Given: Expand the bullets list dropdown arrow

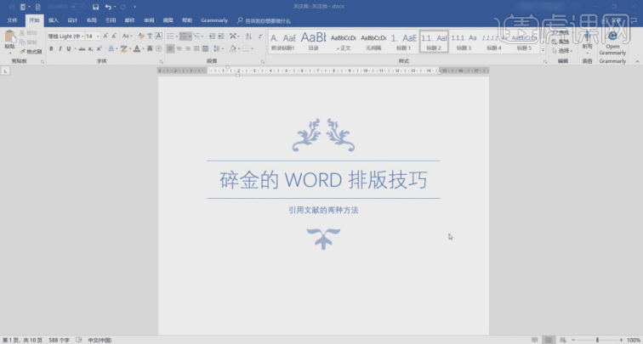Looking at the screenshot, I should 177,36.
